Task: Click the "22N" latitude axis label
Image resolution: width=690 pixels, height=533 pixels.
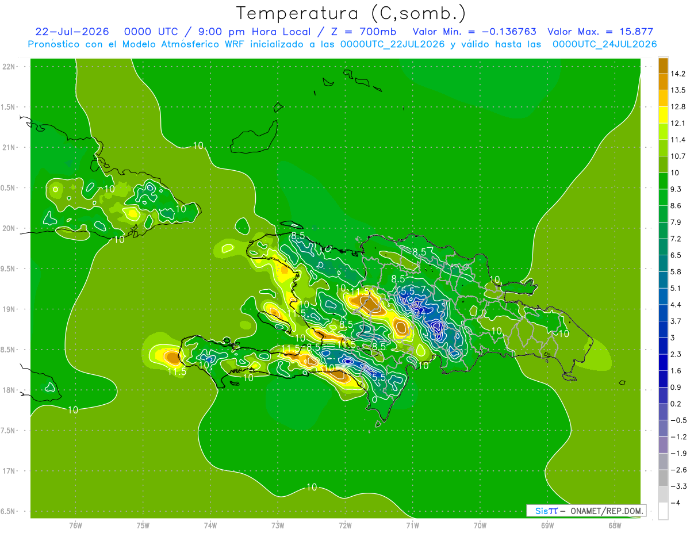Action: click(8, 67)
